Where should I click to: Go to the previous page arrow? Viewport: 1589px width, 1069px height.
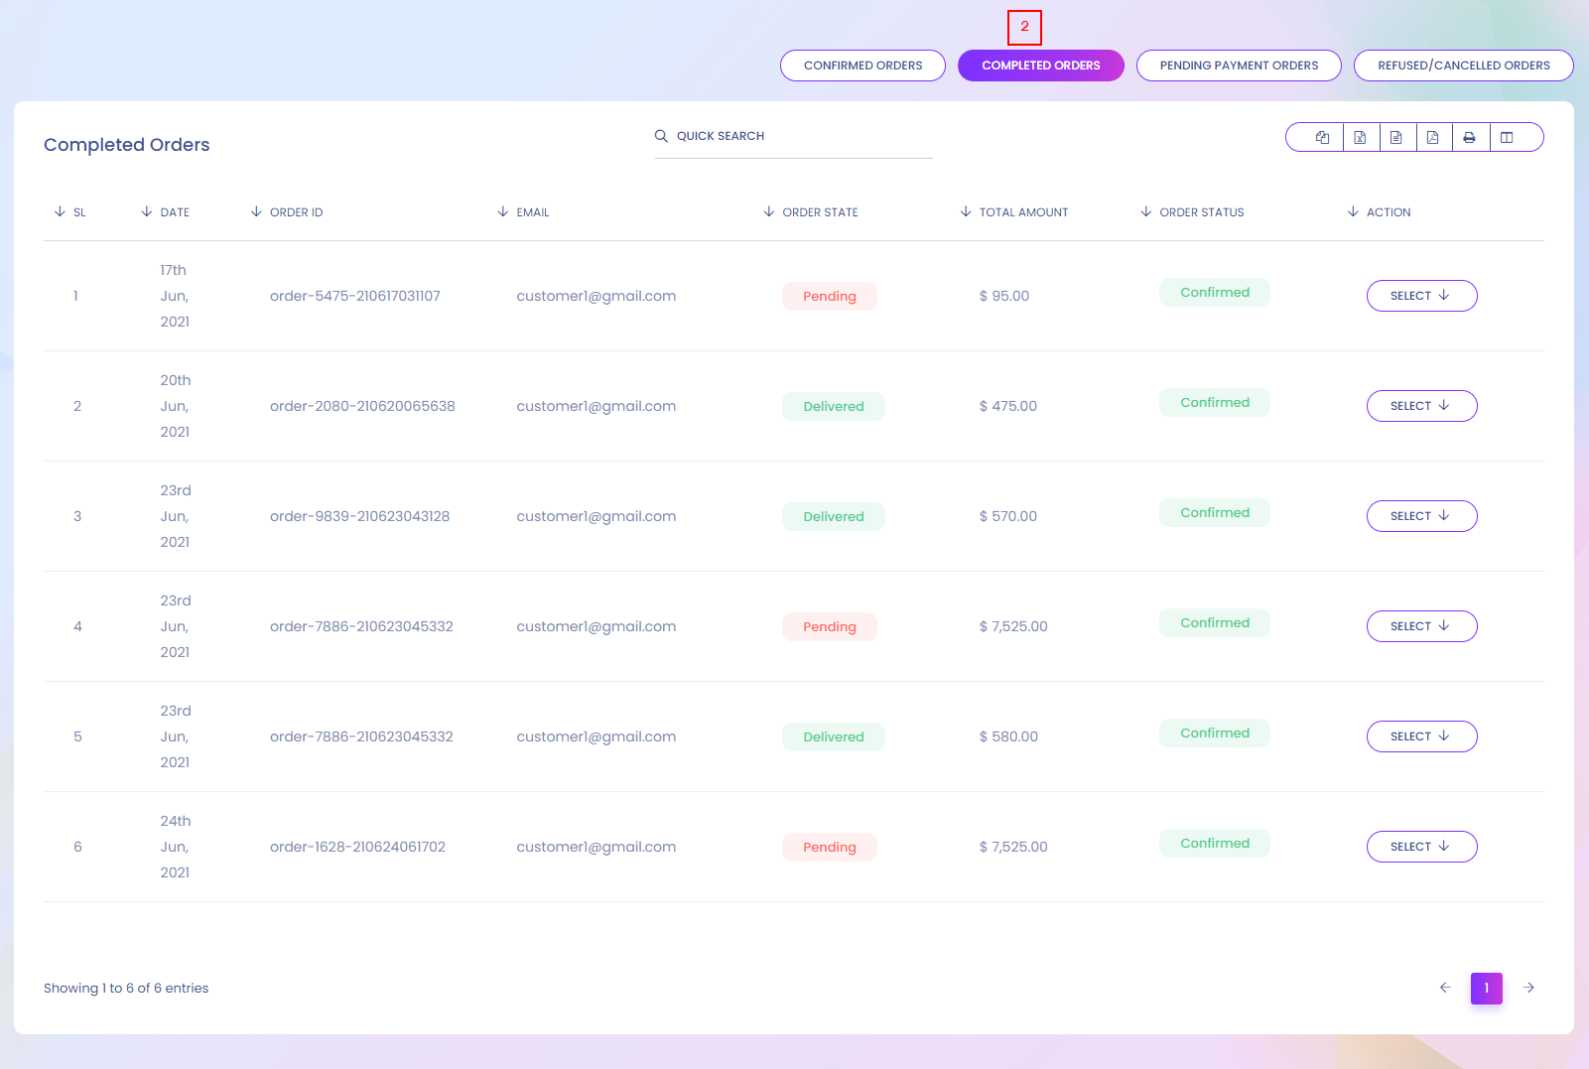[1445, 988]
